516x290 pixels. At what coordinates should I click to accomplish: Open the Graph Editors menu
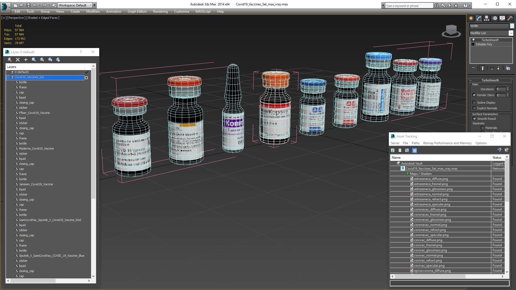coord(137,12)
